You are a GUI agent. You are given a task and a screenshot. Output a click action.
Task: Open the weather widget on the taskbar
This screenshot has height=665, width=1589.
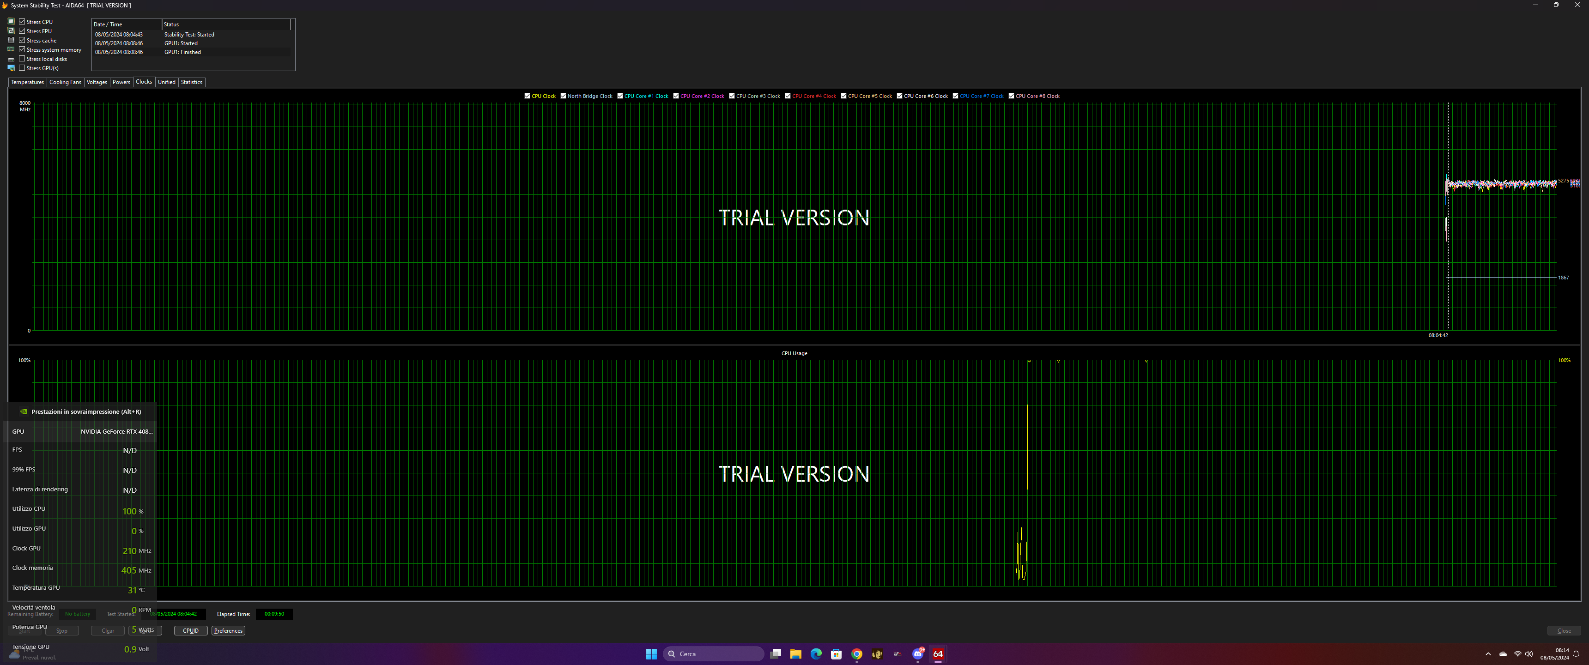point(34,654)
